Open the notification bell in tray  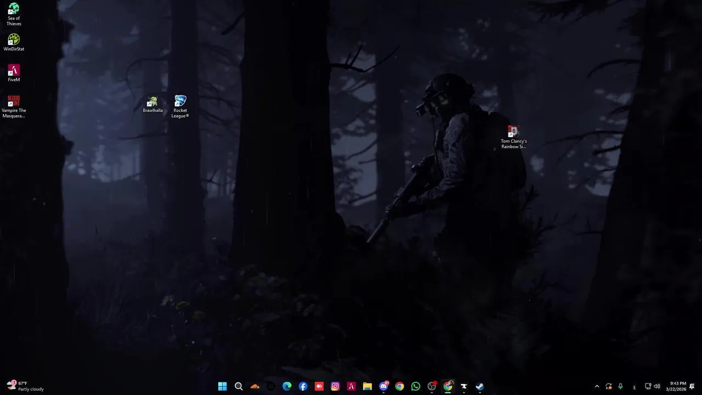coord(692,386)
